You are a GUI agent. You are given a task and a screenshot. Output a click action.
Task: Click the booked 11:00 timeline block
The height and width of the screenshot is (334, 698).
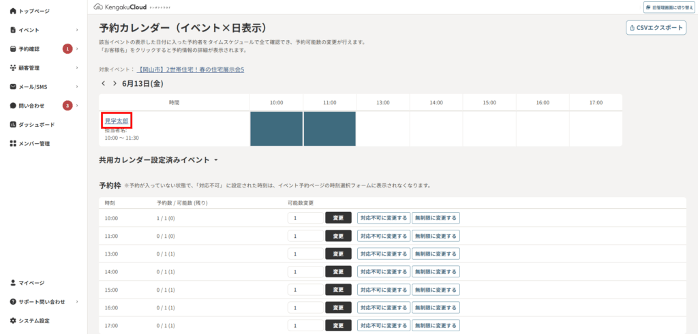click(329, 129)
